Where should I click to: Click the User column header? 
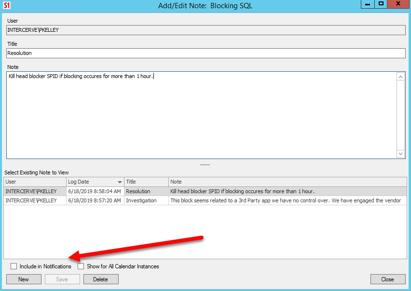click(x=35, y=182)
